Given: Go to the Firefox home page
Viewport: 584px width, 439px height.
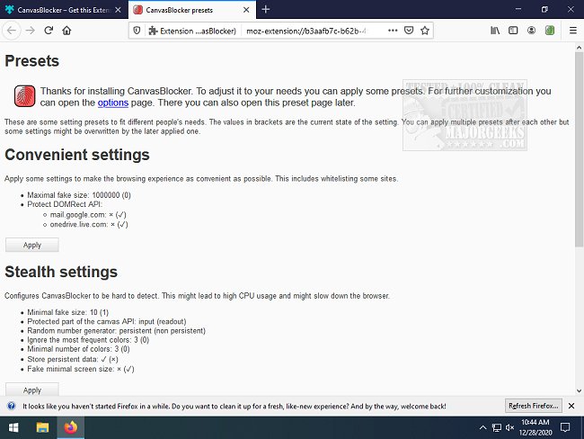Looking at the screenshot, I should point(67,30).
